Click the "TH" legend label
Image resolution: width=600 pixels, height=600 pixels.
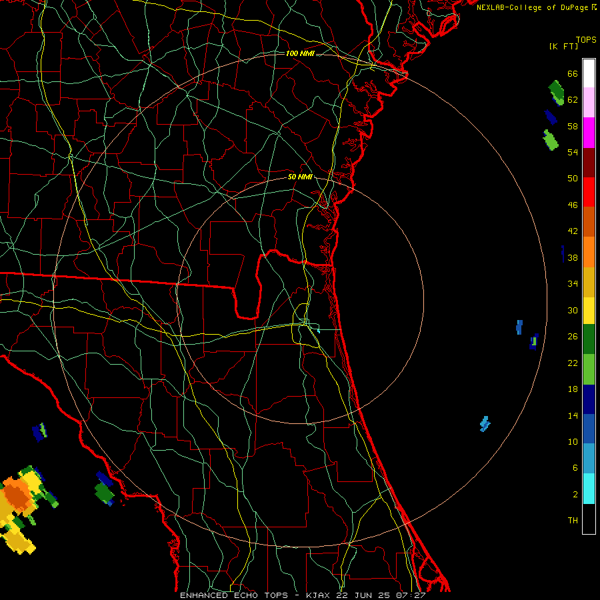[x=573, y=521]
